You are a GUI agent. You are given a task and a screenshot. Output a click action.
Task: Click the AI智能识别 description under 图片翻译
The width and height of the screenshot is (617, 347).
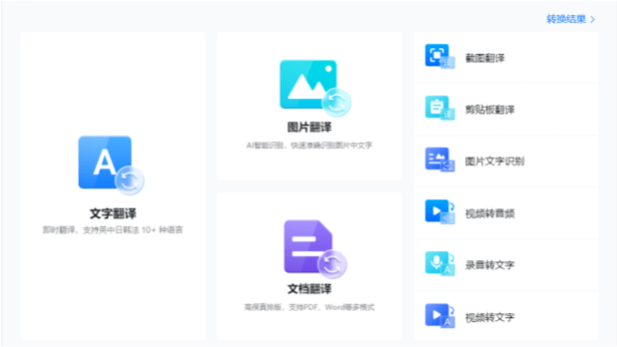coord(309,145)
